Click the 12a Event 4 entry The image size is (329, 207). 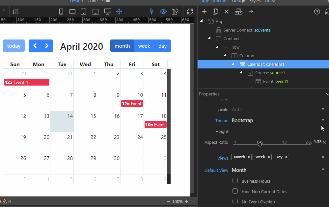coord(27,82)
